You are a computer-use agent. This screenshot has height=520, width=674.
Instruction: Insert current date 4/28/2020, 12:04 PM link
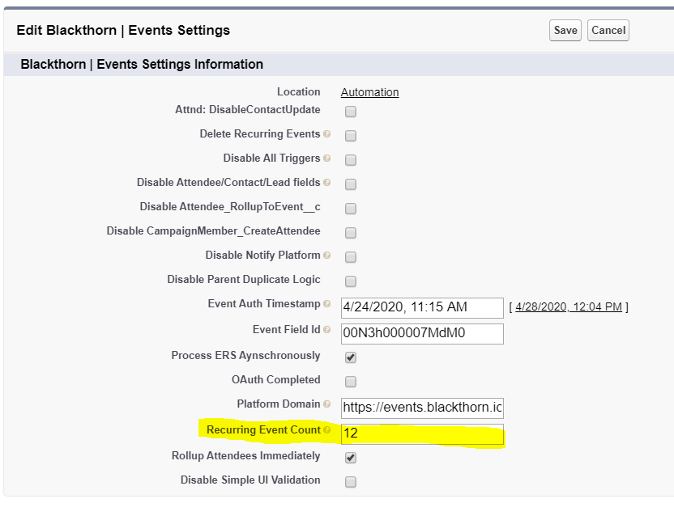point(568,307)
